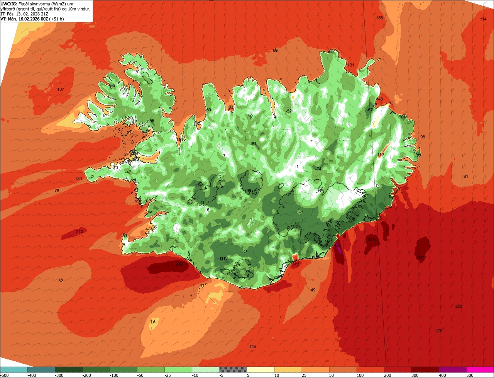This screenshot has width=494, height=378.
Task: Click the map value 314
Action: coord(421,257)
